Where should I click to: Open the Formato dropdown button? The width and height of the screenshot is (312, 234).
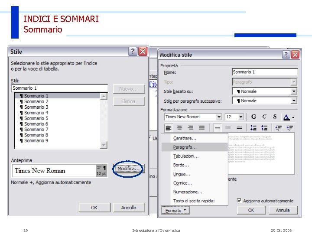[175, 210]
